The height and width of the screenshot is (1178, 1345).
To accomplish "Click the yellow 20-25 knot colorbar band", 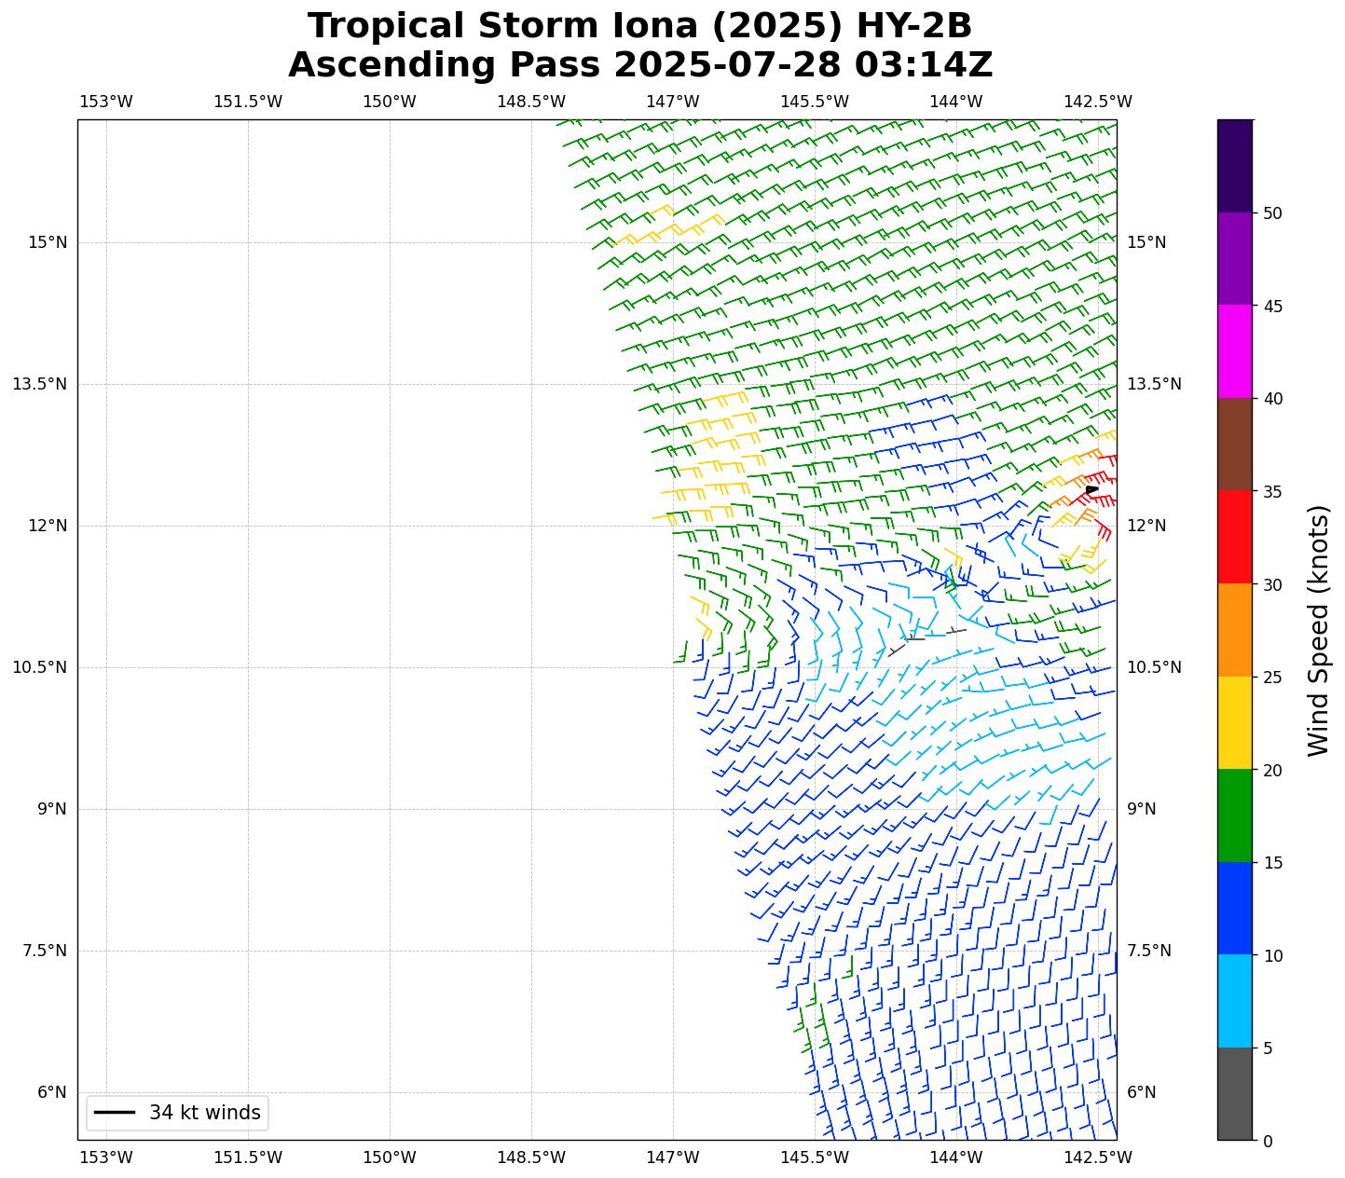I will coord(1234,722).
